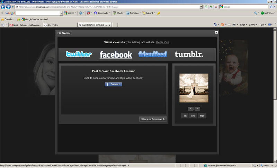
Task: Open the address bar history dropdown
Action: 201,7
